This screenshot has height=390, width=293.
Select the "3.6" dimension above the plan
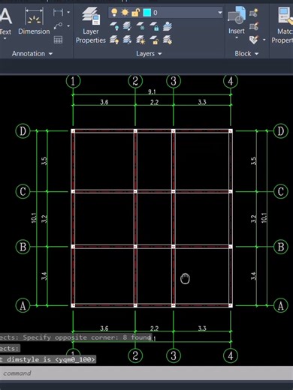tap(104, 102)
